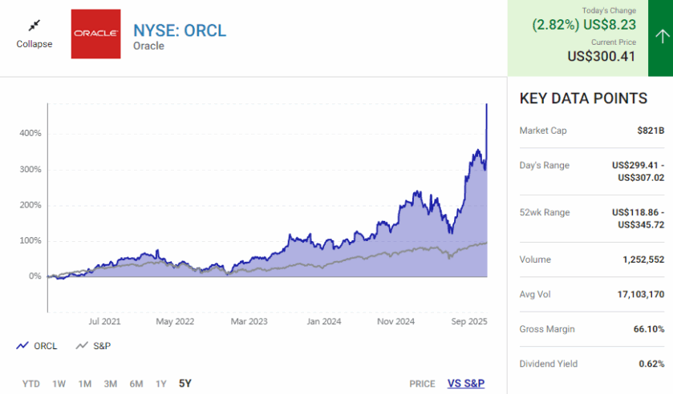Select the 6M time range
The width and height of the screenshot is (673, 394).
pyautogui.click(x=136, y=384)
